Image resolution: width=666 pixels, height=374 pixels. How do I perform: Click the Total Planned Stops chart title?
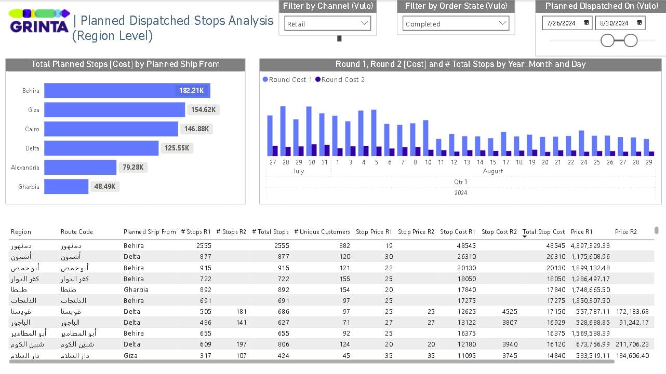(x=125, y=64)
